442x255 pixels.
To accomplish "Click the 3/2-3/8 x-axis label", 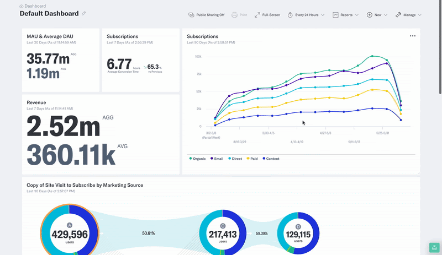I will click(x=211, y=133).
